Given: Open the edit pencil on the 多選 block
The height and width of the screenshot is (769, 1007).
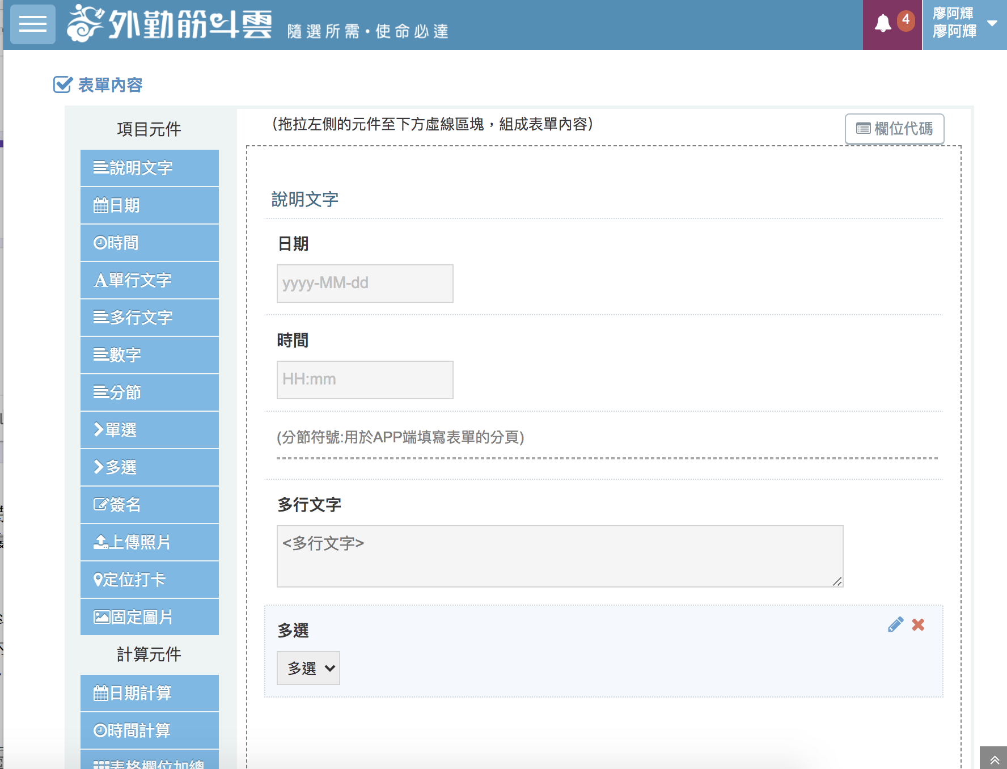Looking at the screenshot, I should tap(895, 624).
